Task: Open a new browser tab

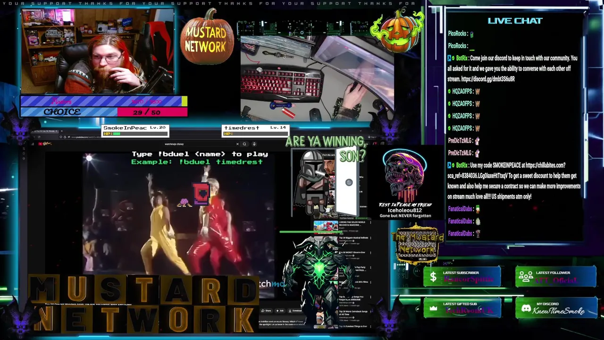Action: (62, 131)
